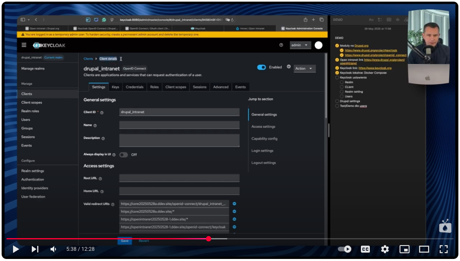The width and height of the screenshot is (460, 261).
Task: Click the Keycloak logo
Action: [49, 45]
